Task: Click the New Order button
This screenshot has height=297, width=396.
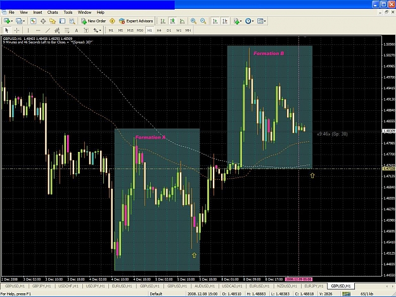Action: (x=93, y=21)
